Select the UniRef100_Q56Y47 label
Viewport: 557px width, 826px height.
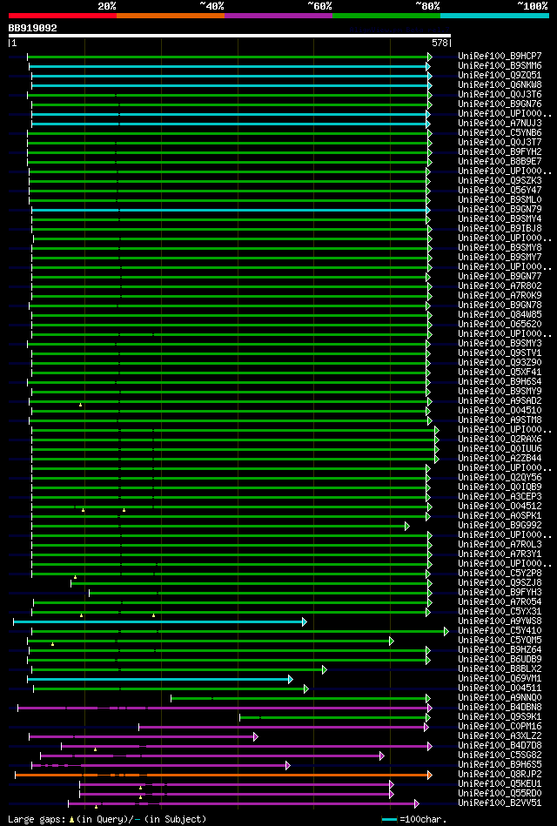500,190
